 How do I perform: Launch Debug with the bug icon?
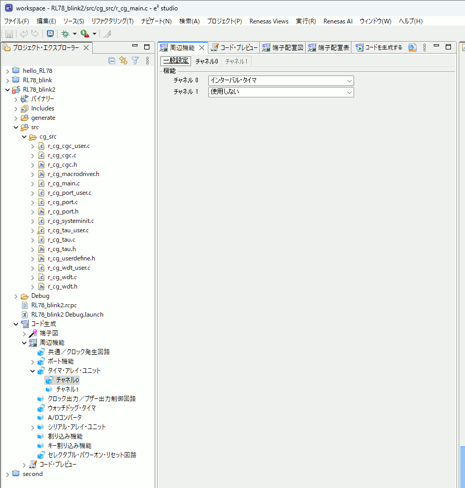66,34
